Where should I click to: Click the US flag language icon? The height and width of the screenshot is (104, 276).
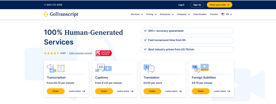223,14
